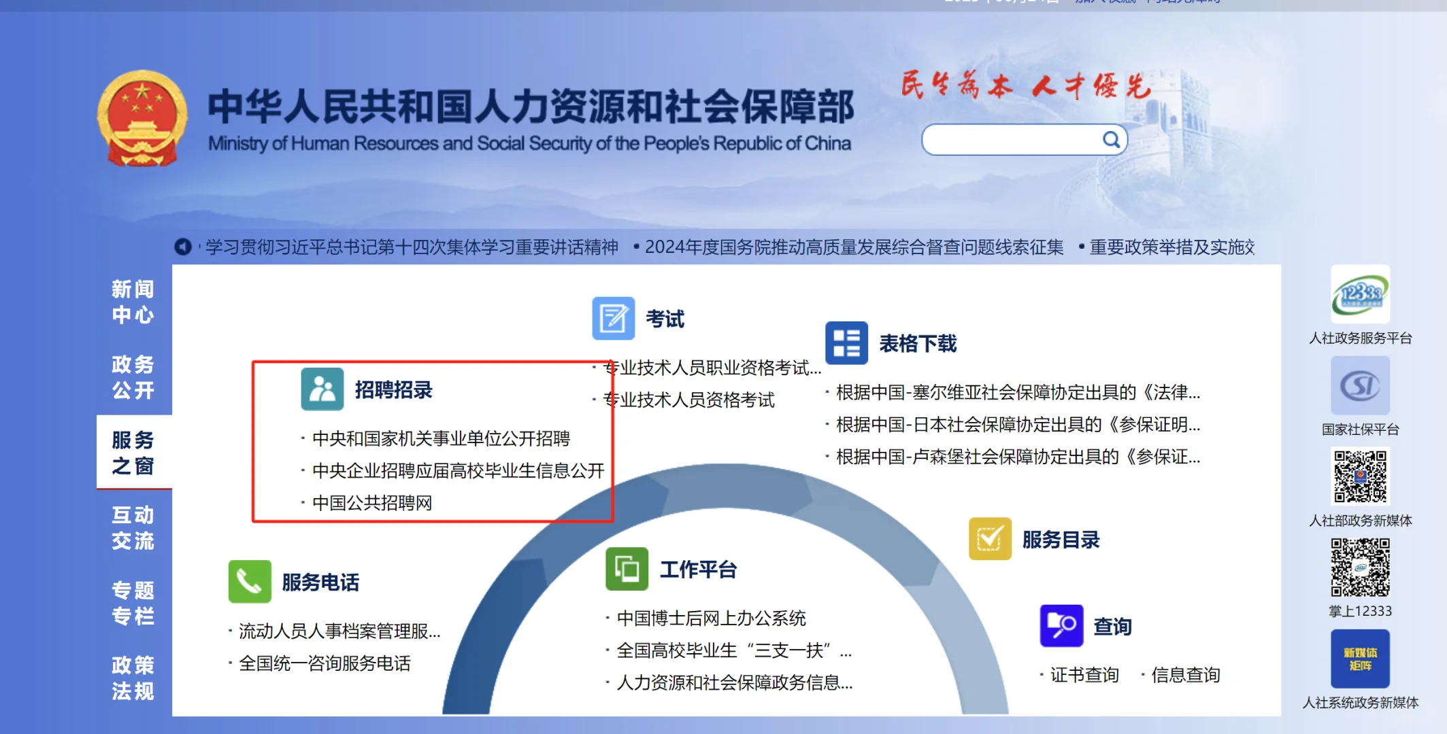
Task: Open the 新媒体矩阵 blue icon
Action: click(x=1360, y=659)
